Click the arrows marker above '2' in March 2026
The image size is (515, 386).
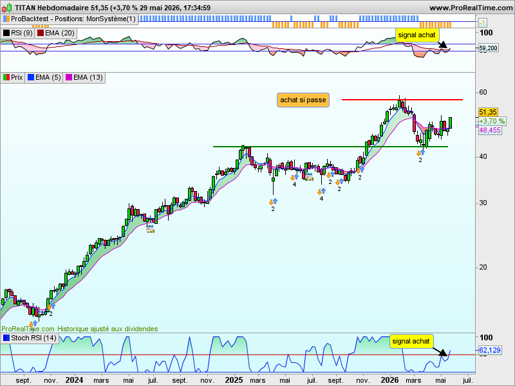pyautogui.click(x=420, y=153)
